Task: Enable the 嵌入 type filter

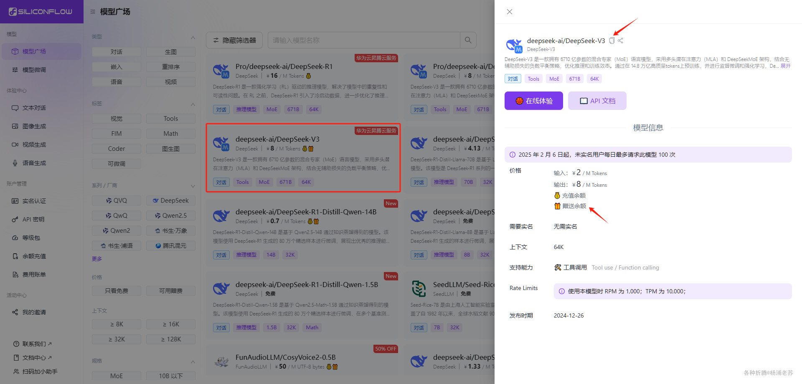Action: click(x=117, y=67)
